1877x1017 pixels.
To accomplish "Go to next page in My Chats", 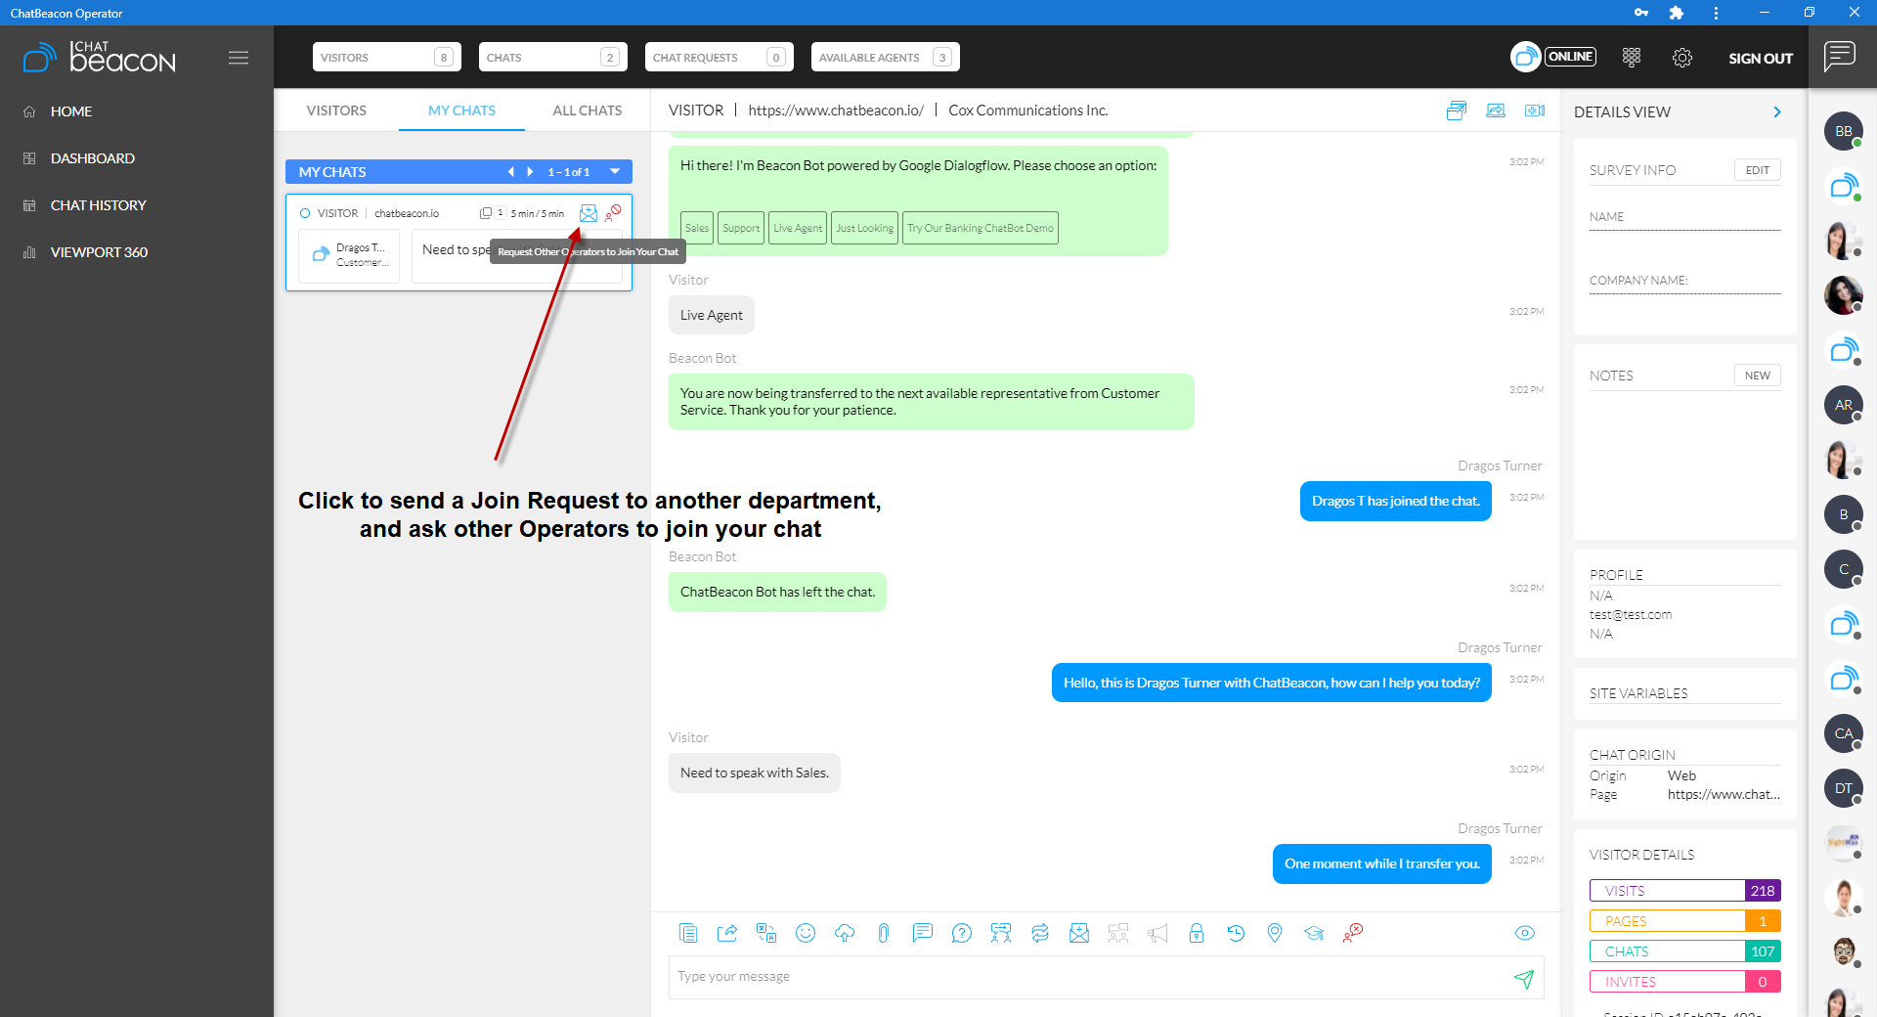I will click(530, 171).
